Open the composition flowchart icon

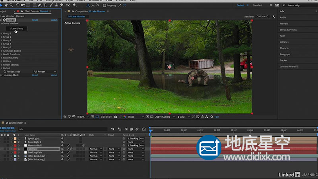(x=207, y=117)
